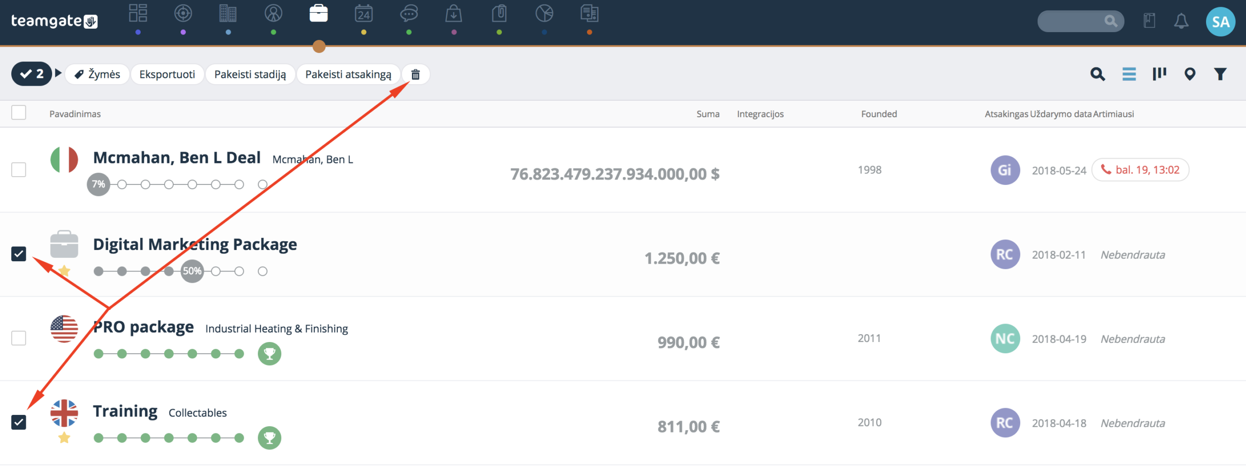
Task: Click Pakeisti stadiją button
Action: (x=250, y=74)
